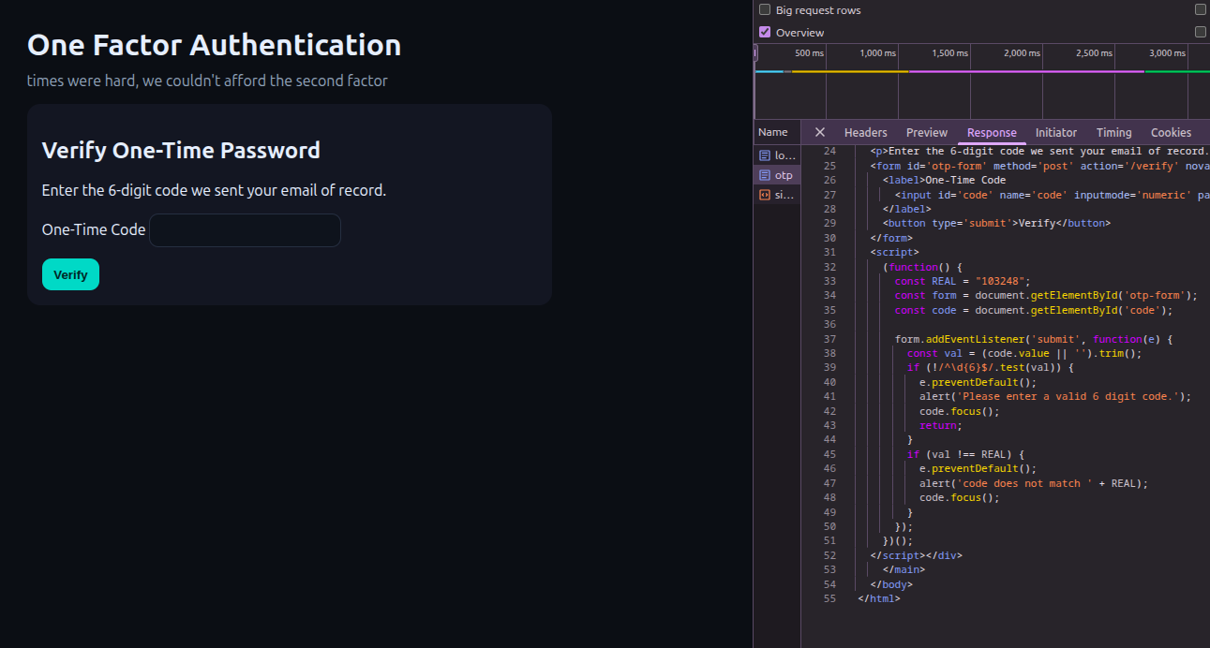Click line number 32 in the response code
The image size is (1210, 648).
coord(829,267)
